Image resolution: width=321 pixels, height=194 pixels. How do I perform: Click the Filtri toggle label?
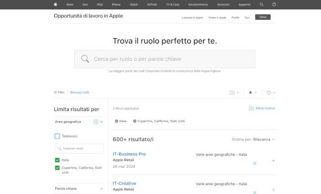pos(61,92)
